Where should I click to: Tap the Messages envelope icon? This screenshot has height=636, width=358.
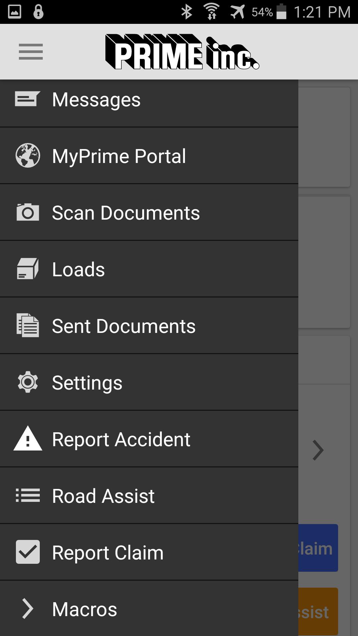[x=28, y=99]
